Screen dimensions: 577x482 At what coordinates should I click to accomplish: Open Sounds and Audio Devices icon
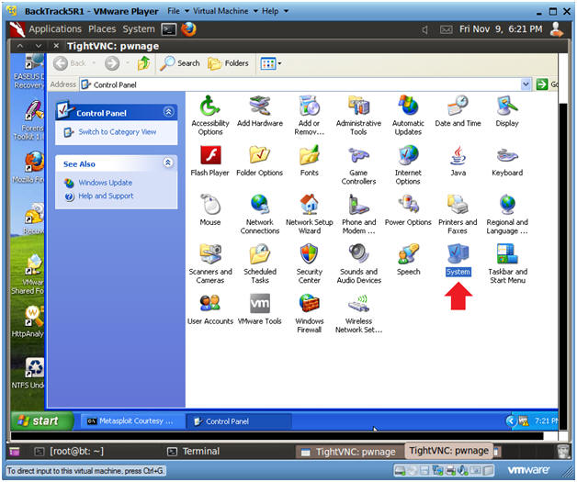(358, 263)
